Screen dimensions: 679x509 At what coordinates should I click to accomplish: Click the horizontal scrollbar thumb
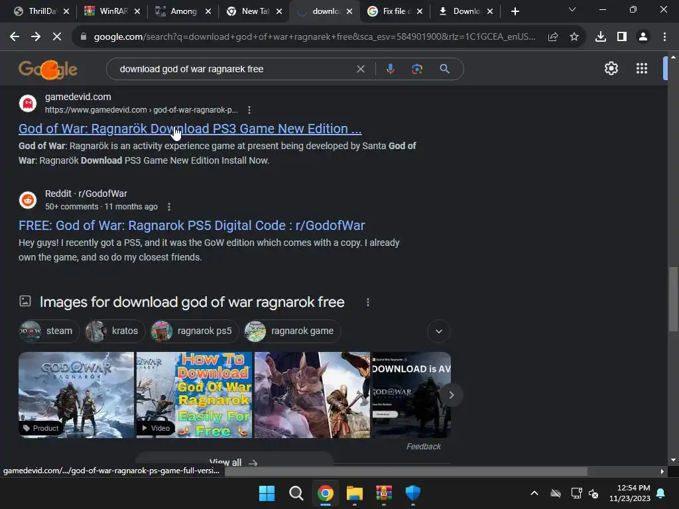(406, 471)
